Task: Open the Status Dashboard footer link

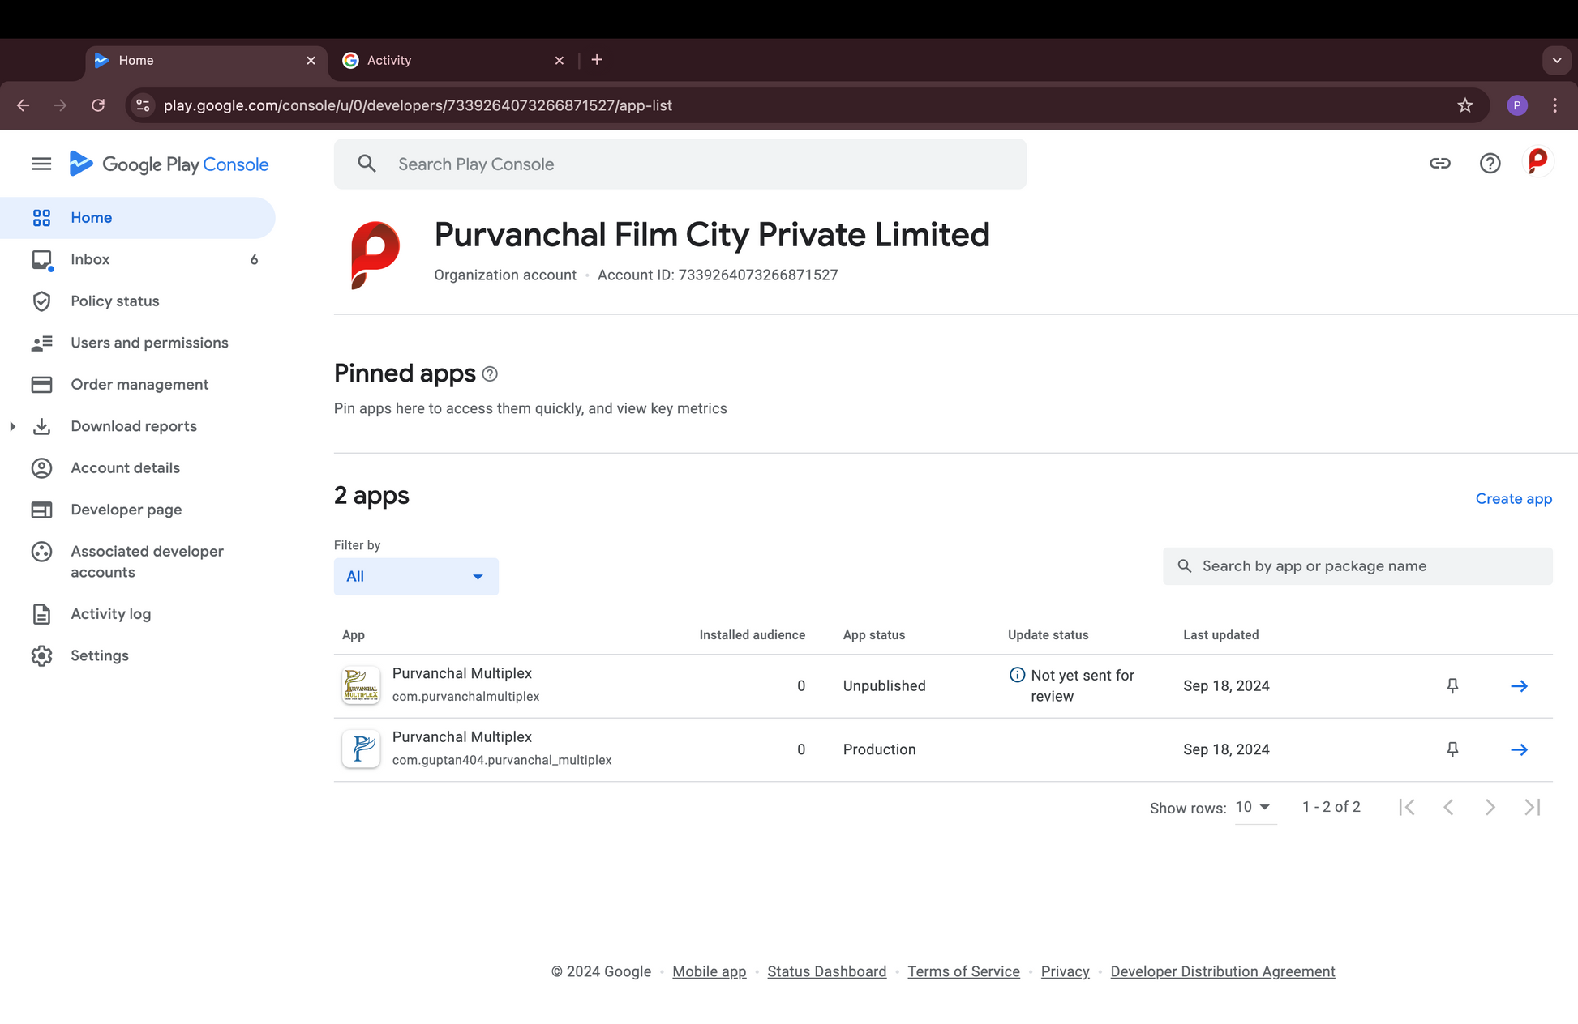Action: coord(826,971)
